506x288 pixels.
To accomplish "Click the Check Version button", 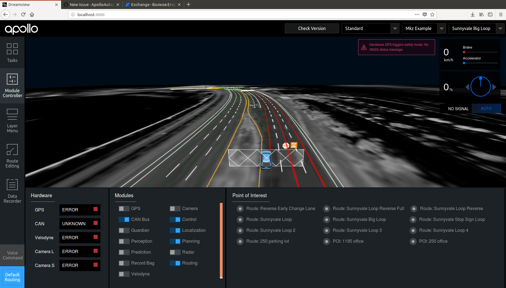I will click(x=312, y=28).
